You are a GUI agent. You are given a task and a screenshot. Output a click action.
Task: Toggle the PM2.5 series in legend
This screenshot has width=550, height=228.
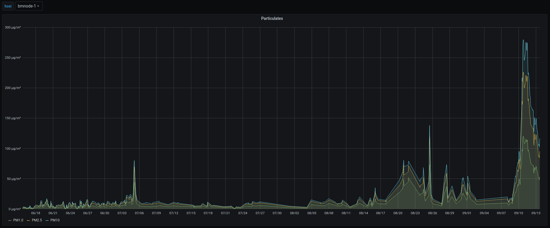37,220
